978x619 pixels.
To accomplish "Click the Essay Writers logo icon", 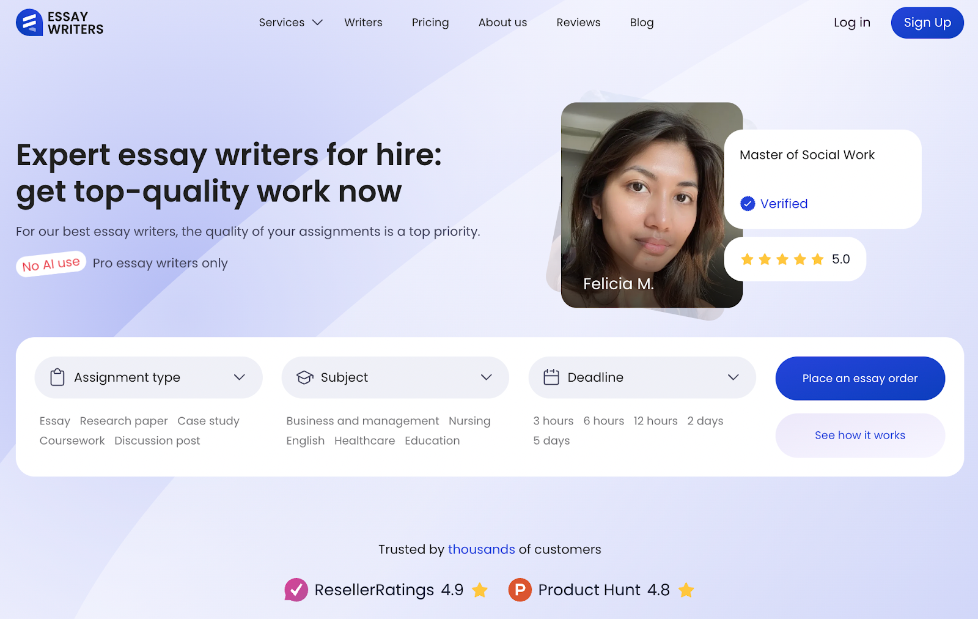I will [29, 23].
